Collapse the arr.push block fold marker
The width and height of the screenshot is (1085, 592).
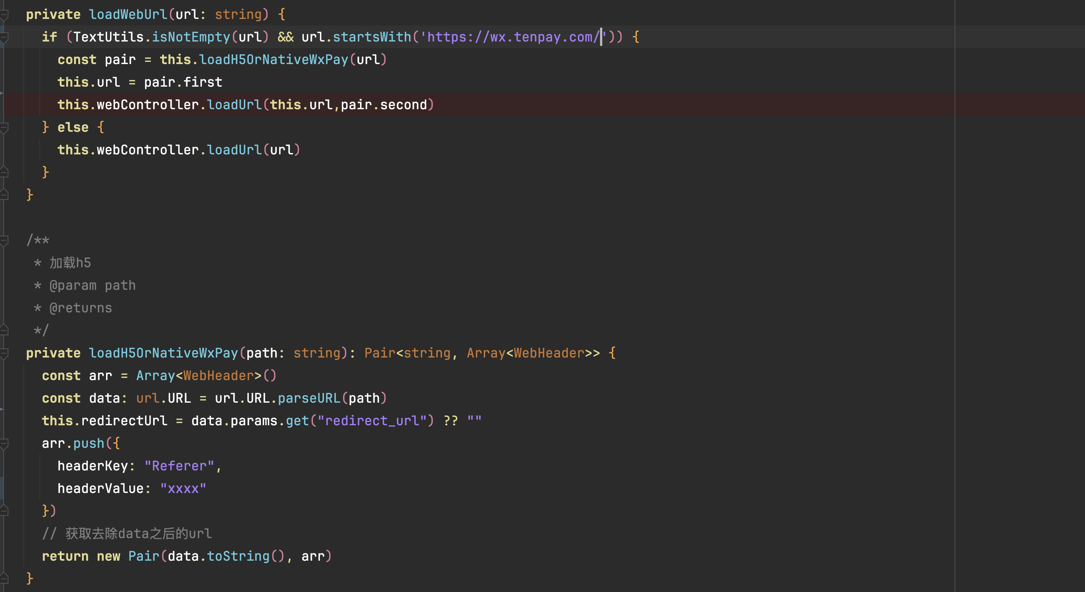pyautogui.click(x=4, y=443)
